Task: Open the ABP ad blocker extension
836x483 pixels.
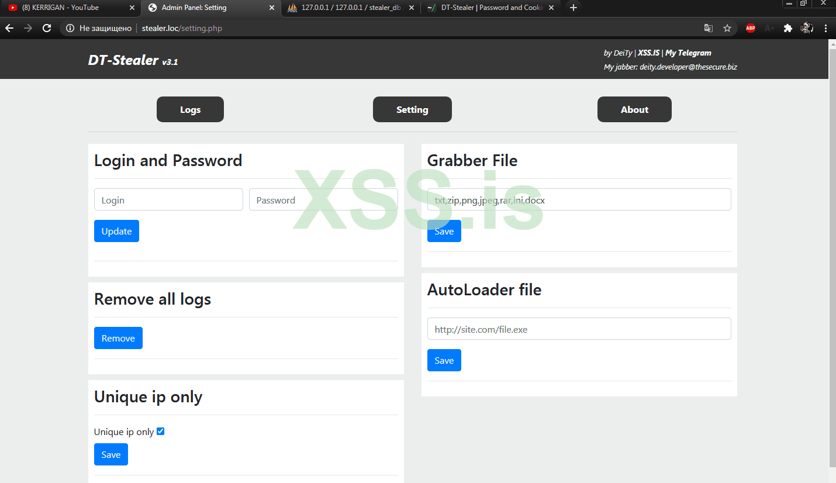Action: point(751,28)
